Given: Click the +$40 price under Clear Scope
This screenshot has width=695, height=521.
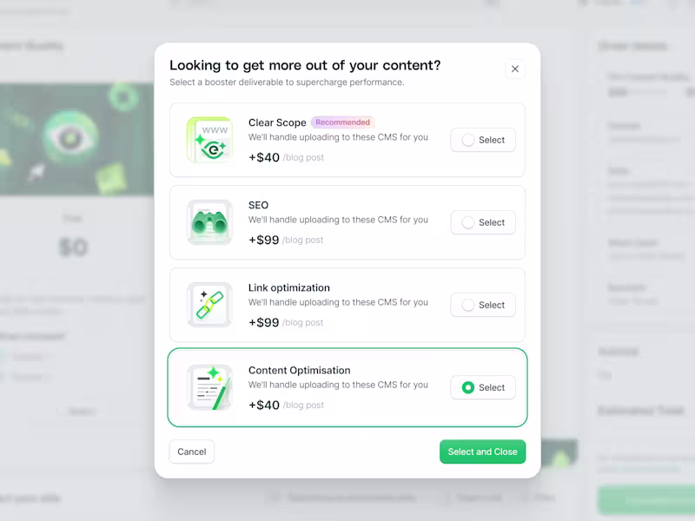Looking at the screenshot, I should [x=264, y=157].
